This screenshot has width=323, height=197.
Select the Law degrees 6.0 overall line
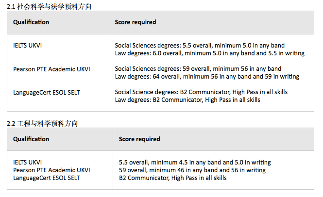coord(209,53)
